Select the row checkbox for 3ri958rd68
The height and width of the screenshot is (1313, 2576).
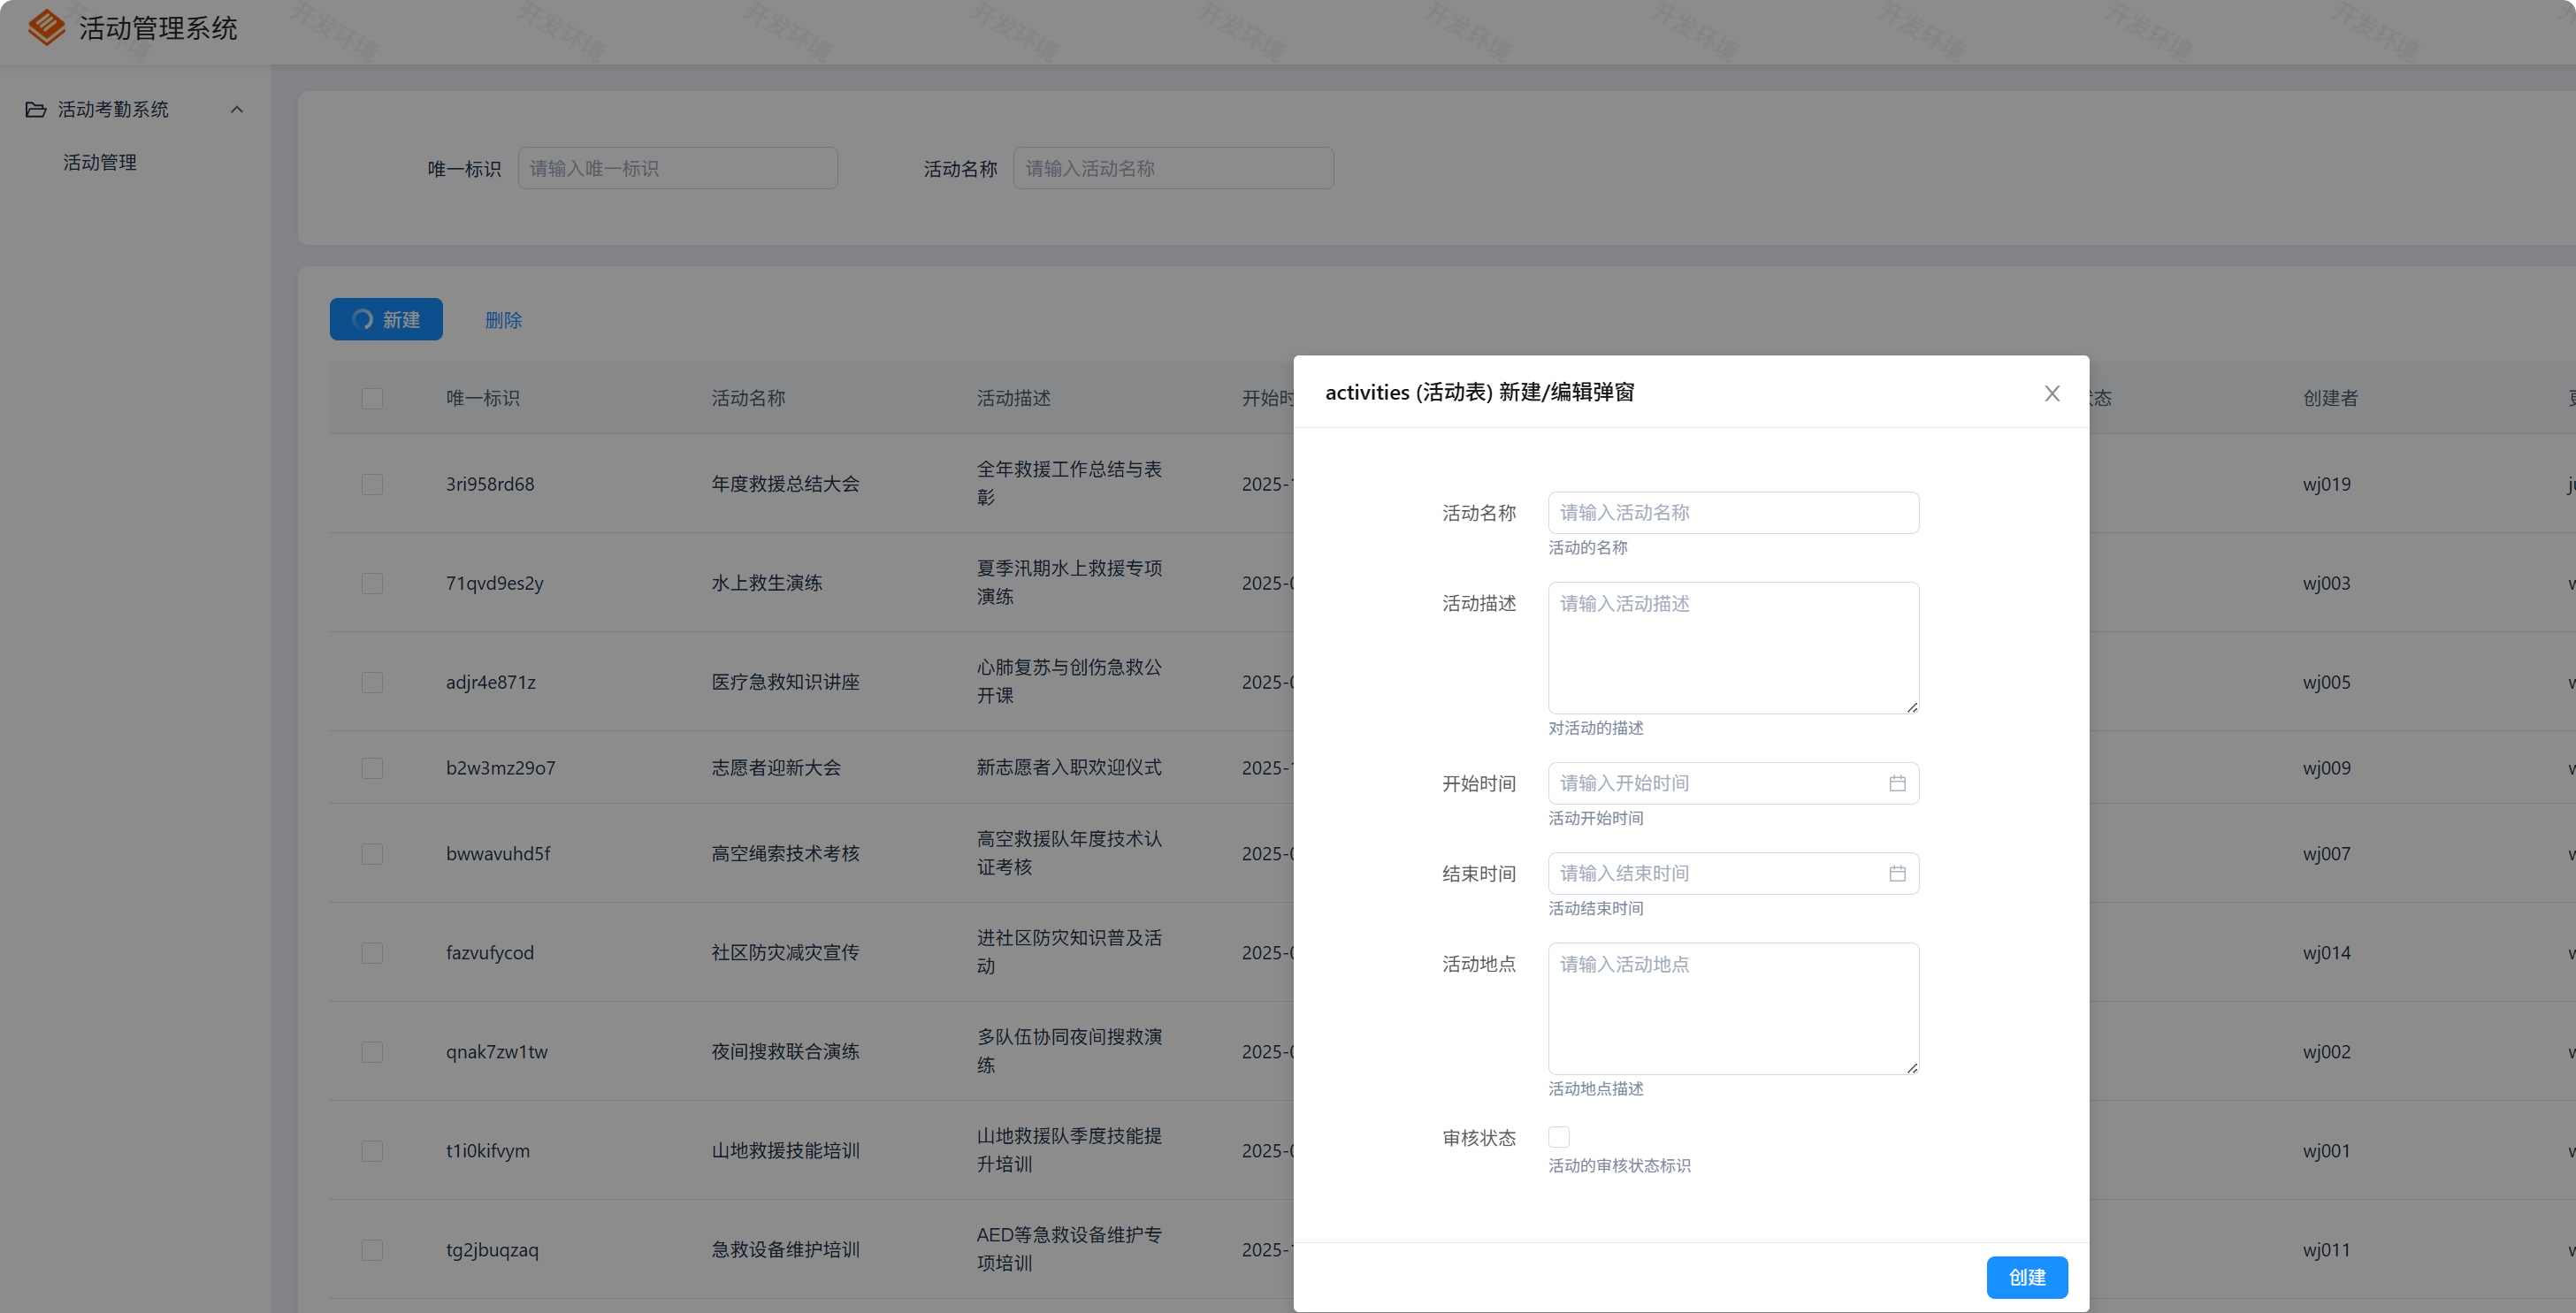(x=372, y=484)
